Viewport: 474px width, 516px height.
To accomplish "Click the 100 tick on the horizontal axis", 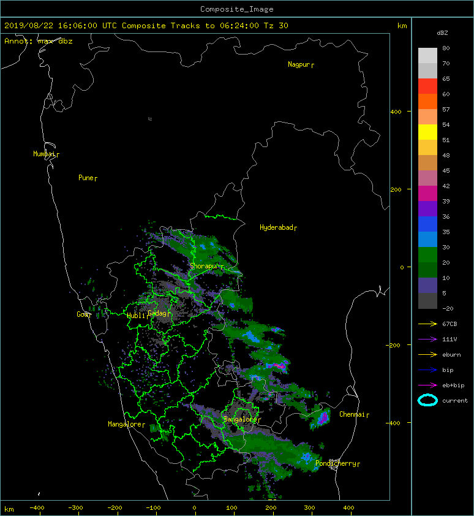I will (232, 508).
